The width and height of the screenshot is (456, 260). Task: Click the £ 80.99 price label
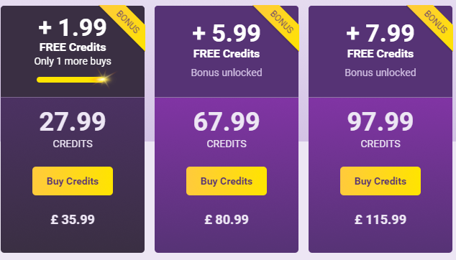pos(227,219)
